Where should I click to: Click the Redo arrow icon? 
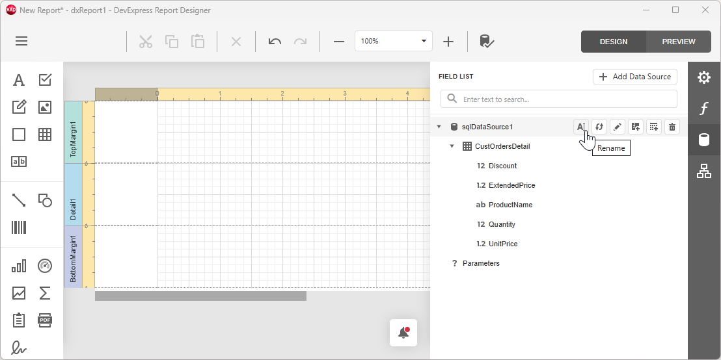pyautogui.click(x=300, y=42)
